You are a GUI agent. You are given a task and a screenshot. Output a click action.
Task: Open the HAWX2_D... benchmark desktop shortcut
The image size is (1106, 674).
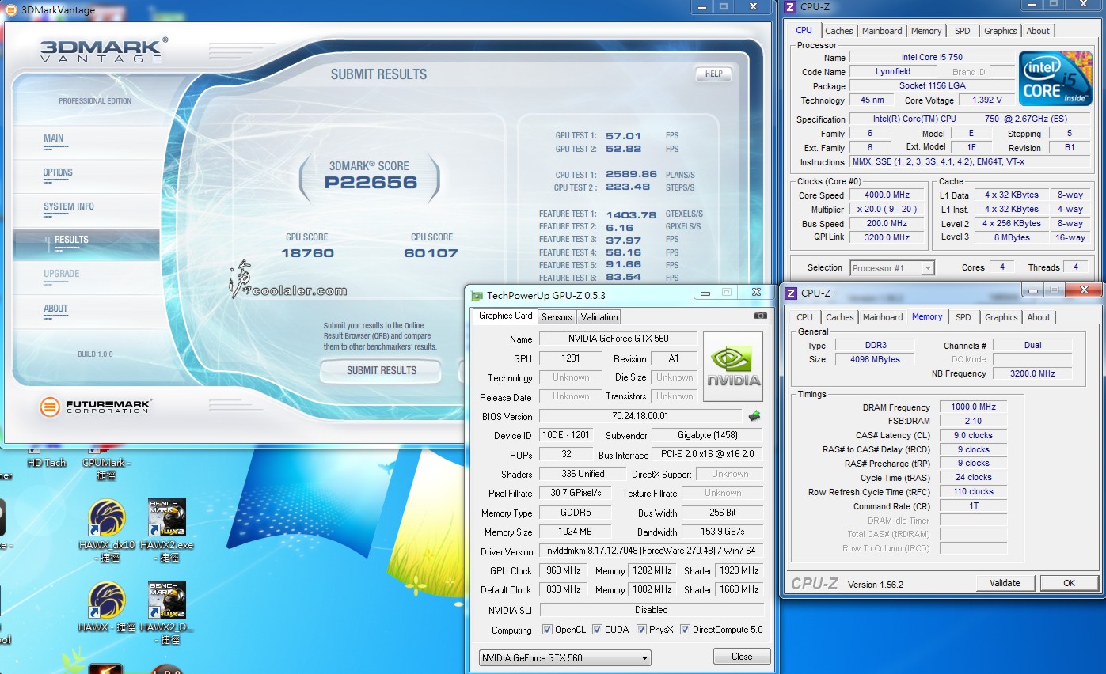(167, 601)
